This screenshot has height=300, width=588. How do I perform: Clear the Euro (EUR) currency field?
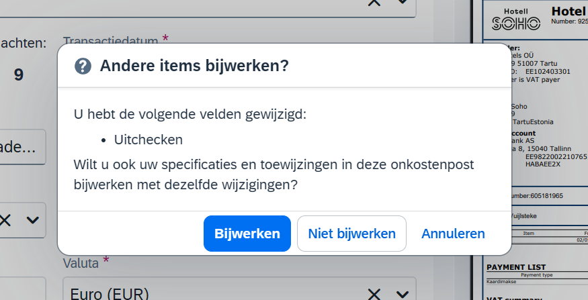374,294
